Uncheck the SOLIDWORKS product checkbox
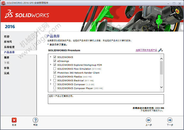Image resolution: width=184 pixels, height=130 pixels. point(55,57)
